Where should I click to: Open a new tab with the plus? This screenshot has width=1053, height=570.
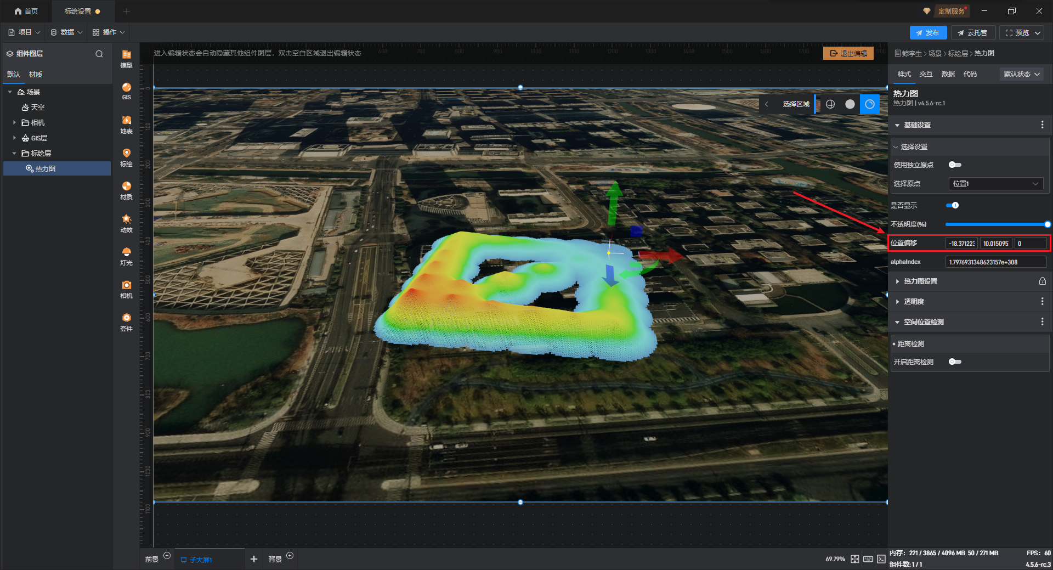(127, 12)
